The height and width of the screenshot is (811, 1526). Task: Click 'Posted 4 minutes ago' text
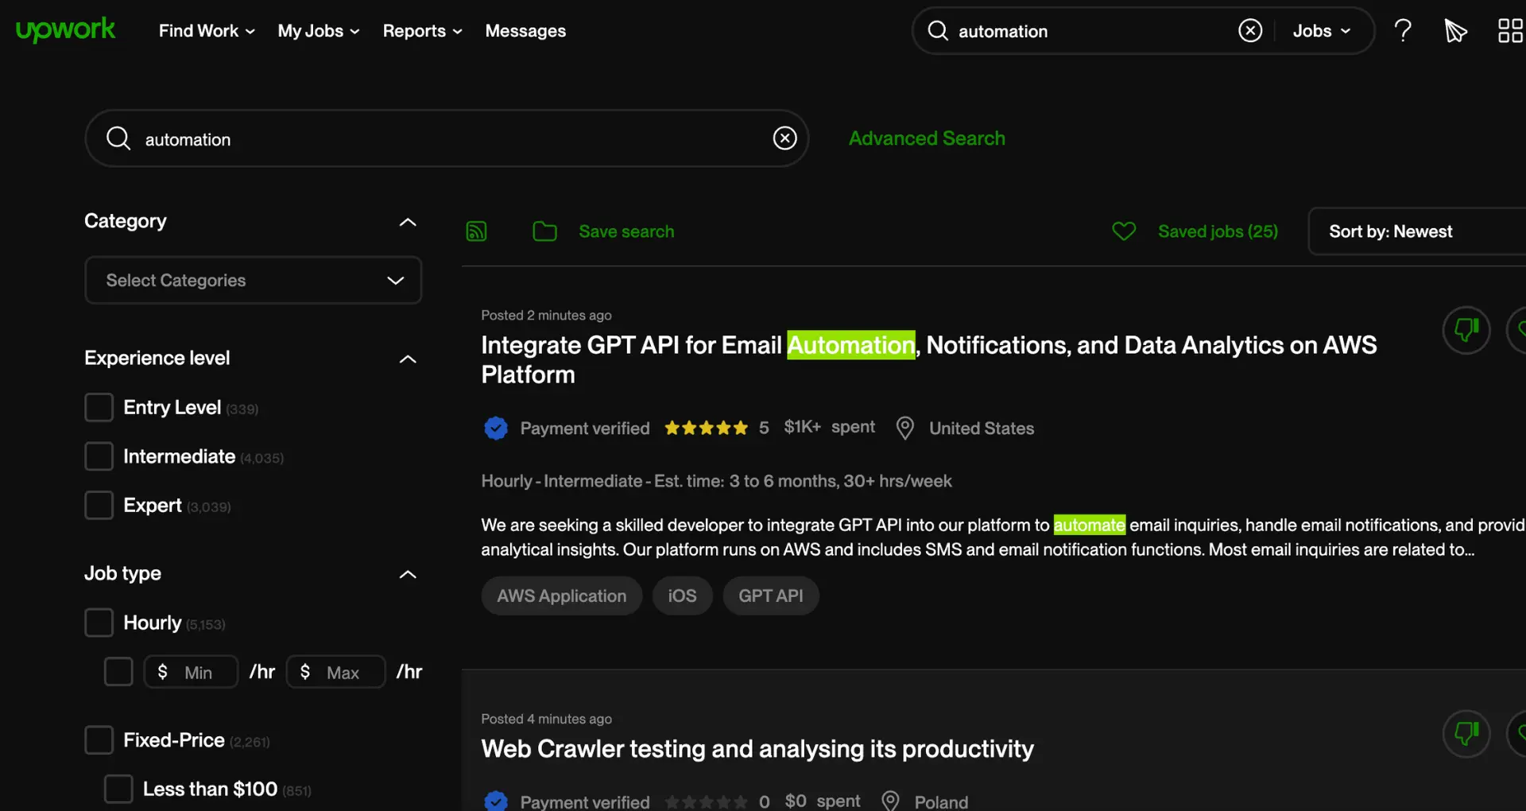(546, 719)
